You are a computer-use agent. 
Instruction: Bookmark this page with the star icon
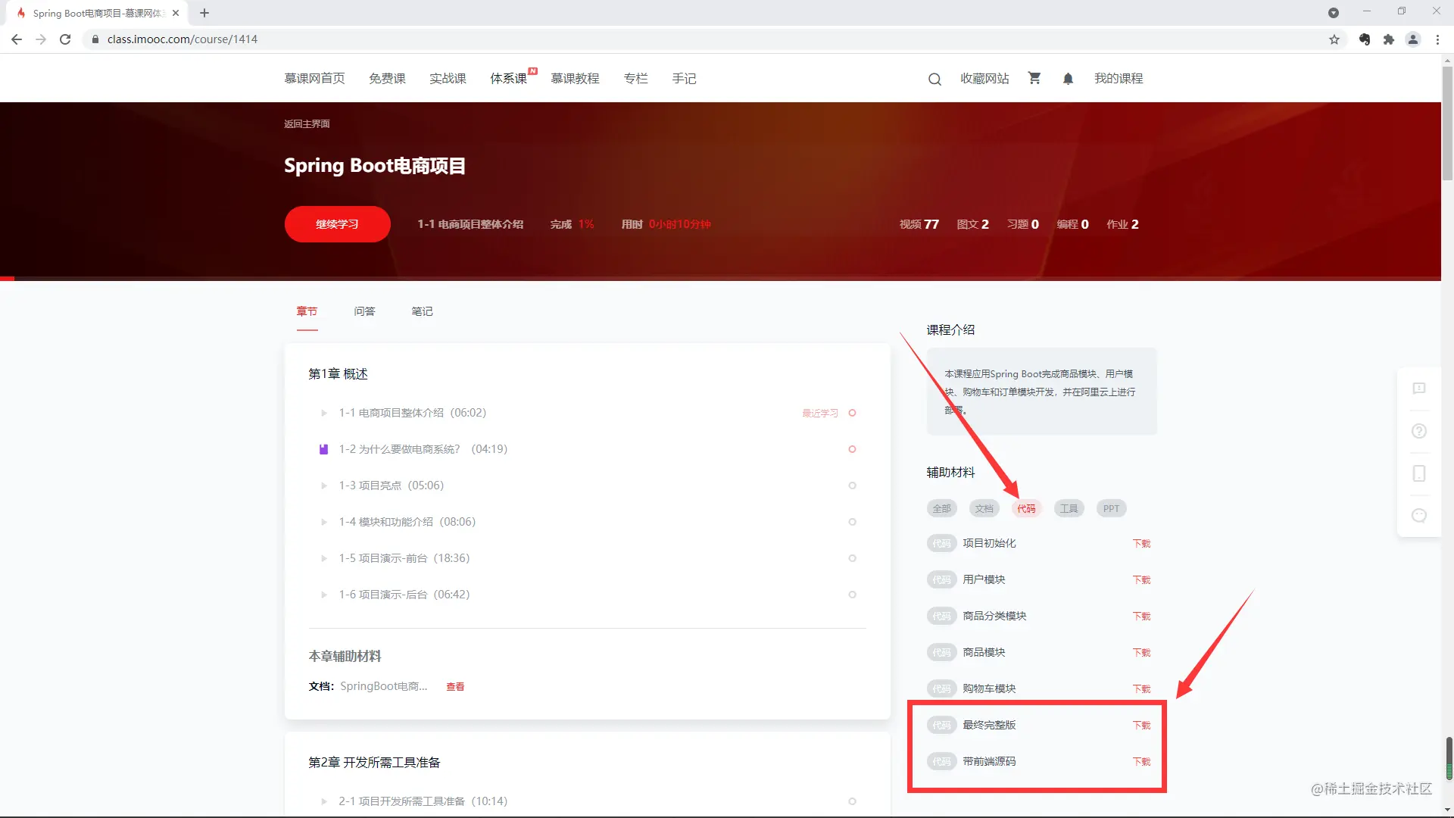[x=1334, y=39]
